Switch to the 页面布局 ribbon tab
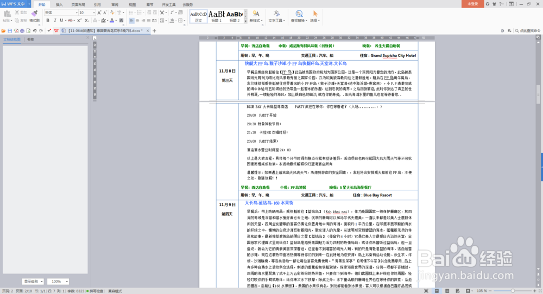This screenshot has width=543, height=294. pyautogui.click(x=78, y=4)
